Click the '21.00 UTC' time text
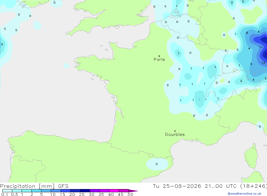This screenshot has width=267, height=196. [x=221, y=186]
